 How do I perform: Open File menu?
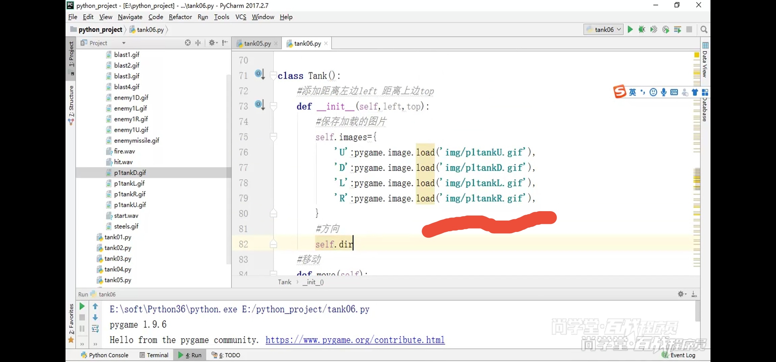pyautogui.click(x=73, y=17)
